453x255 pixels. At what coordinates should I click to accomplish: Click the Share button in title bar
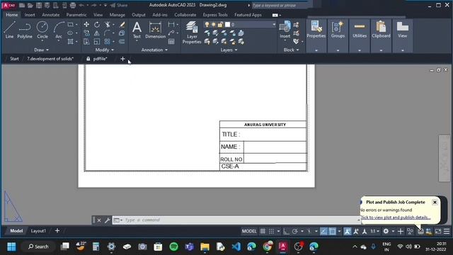[x=119, y=5]
